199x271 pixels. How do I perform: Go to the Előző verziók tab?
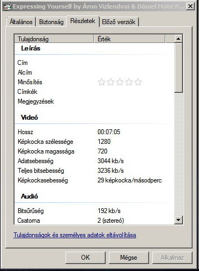pos(119,22)
